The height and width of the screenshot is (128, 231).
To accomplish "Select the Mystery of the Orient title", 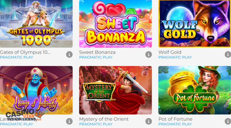I will [x=104, y=119].
